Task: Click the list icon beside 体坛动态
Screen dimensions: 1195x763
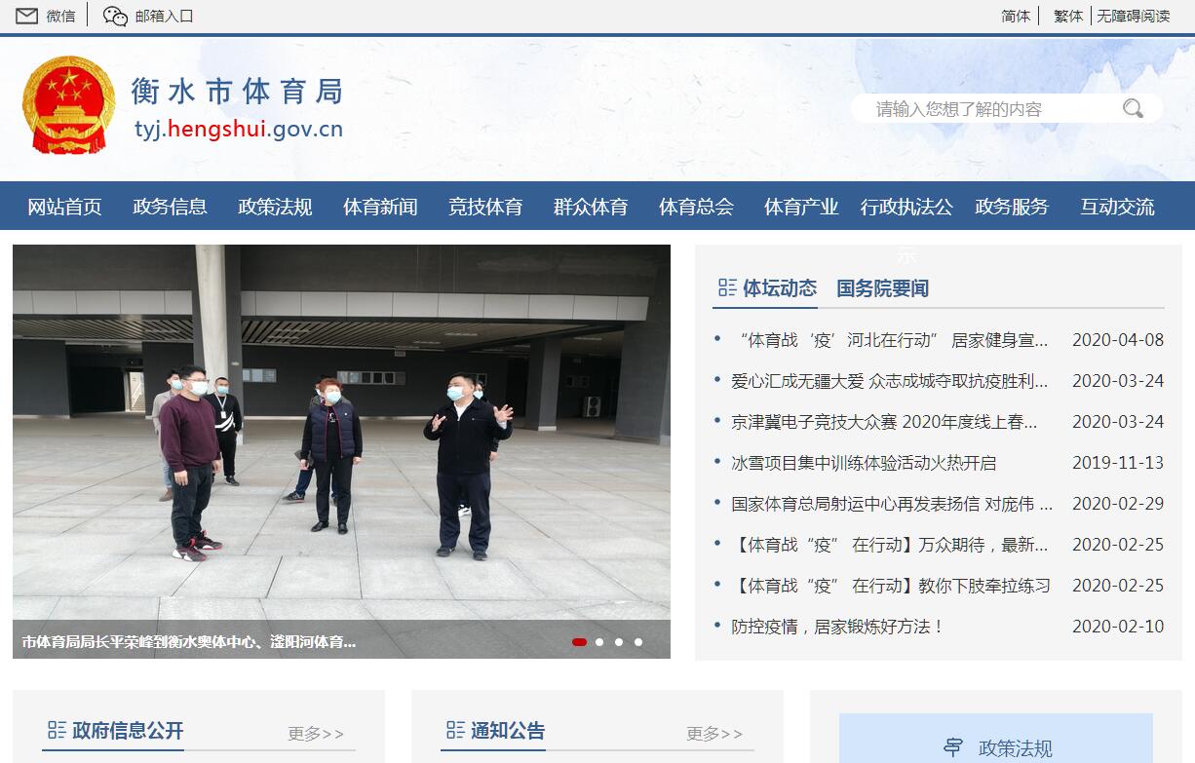Action: coord(727,287)
